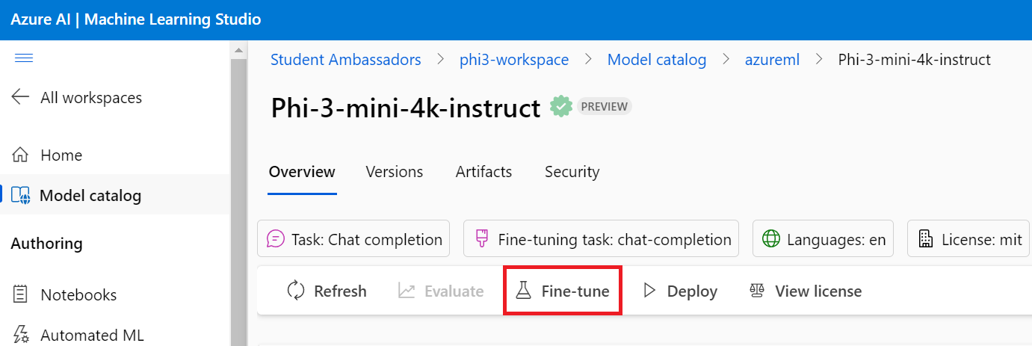Click the chat bubble icon on Task tag
Image resolution: width=1032 pixels, height=346 pixels.
276,239
